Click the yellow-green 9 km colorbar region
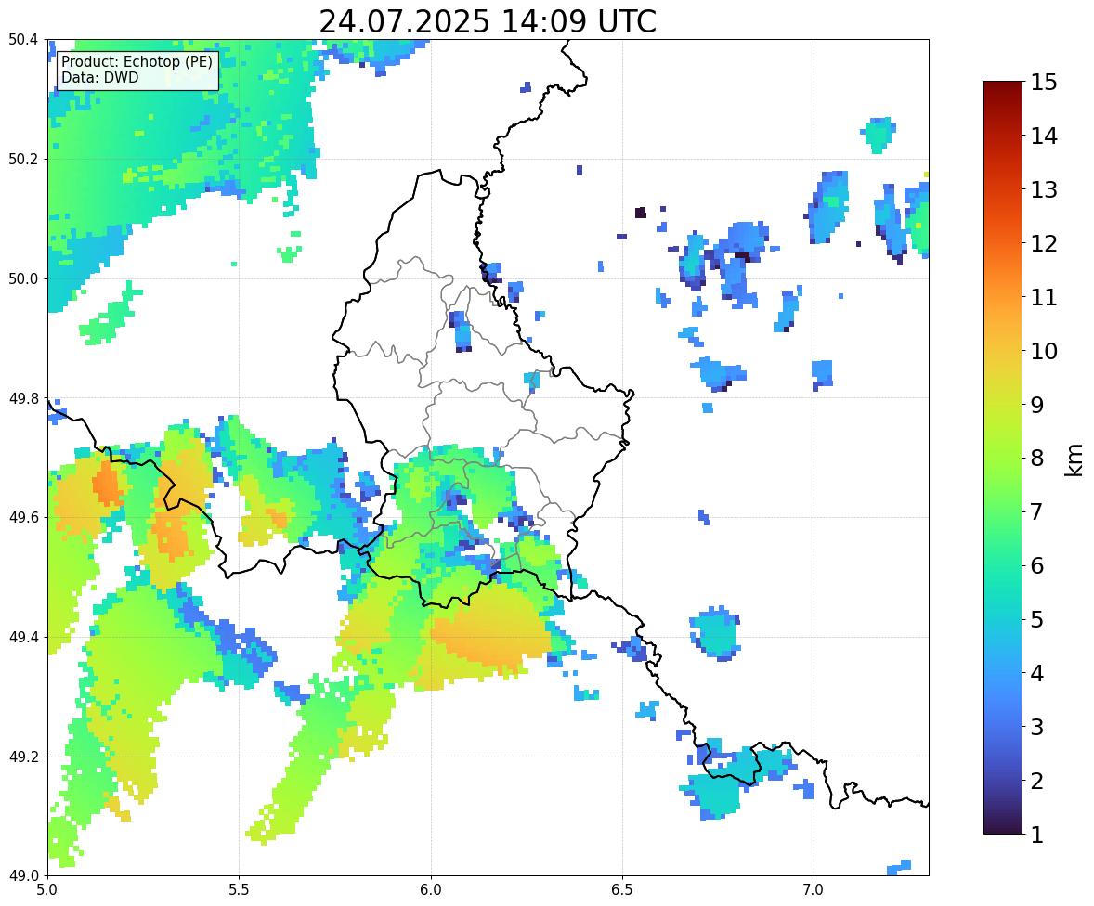The width and height of the screenshot is (1094, 906). click(1003, 405)
